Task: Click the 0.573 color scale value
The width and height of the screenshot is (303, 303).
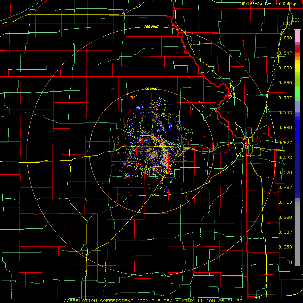Action: (285, 158)
